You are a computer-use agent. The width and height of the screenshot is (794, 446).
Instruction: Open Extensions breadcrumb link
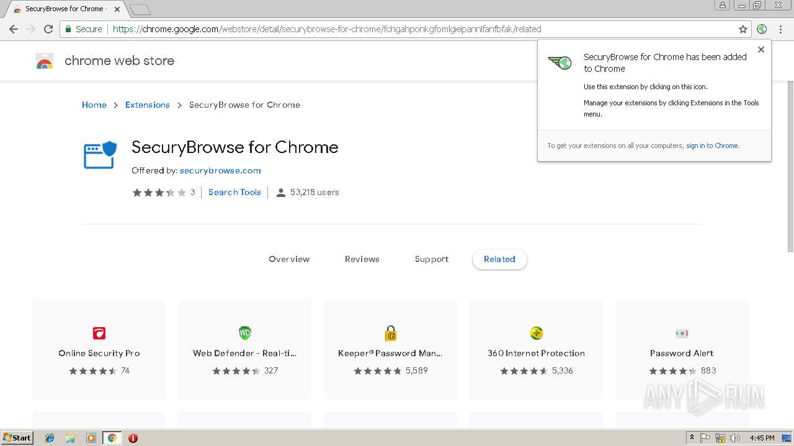point(148,105)
